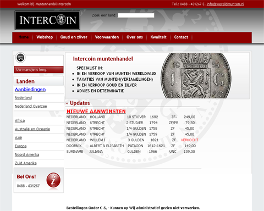Open the Noord Amerika link
Image resolution: width=264 pixels, height=211 pixels.
[27, 154]
